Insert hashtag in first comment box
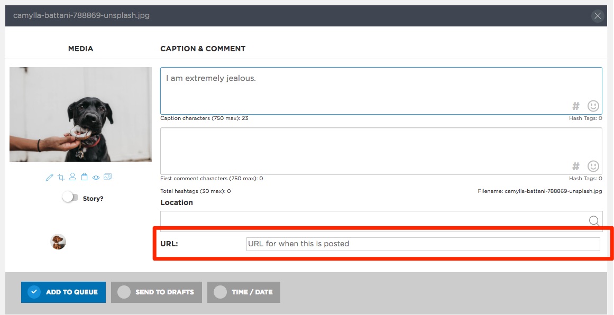The image size is (614, 315). [575, 166]
